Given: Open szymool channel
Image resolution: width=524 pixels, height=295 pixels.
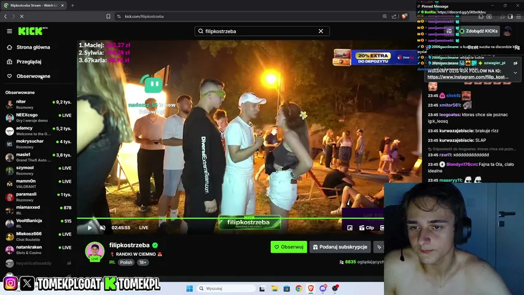Looking at the screenshot, I should click(x=38, y=170).
